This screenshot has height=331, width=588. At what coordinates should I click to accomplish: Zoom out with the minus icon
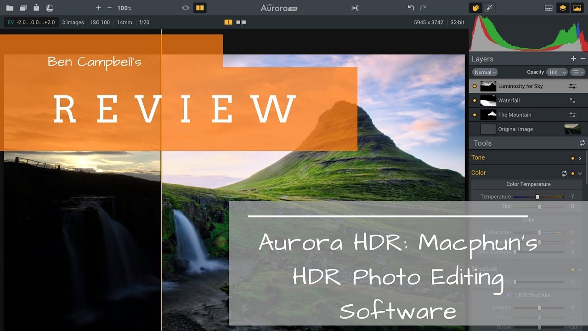click(x=109, y=8)
